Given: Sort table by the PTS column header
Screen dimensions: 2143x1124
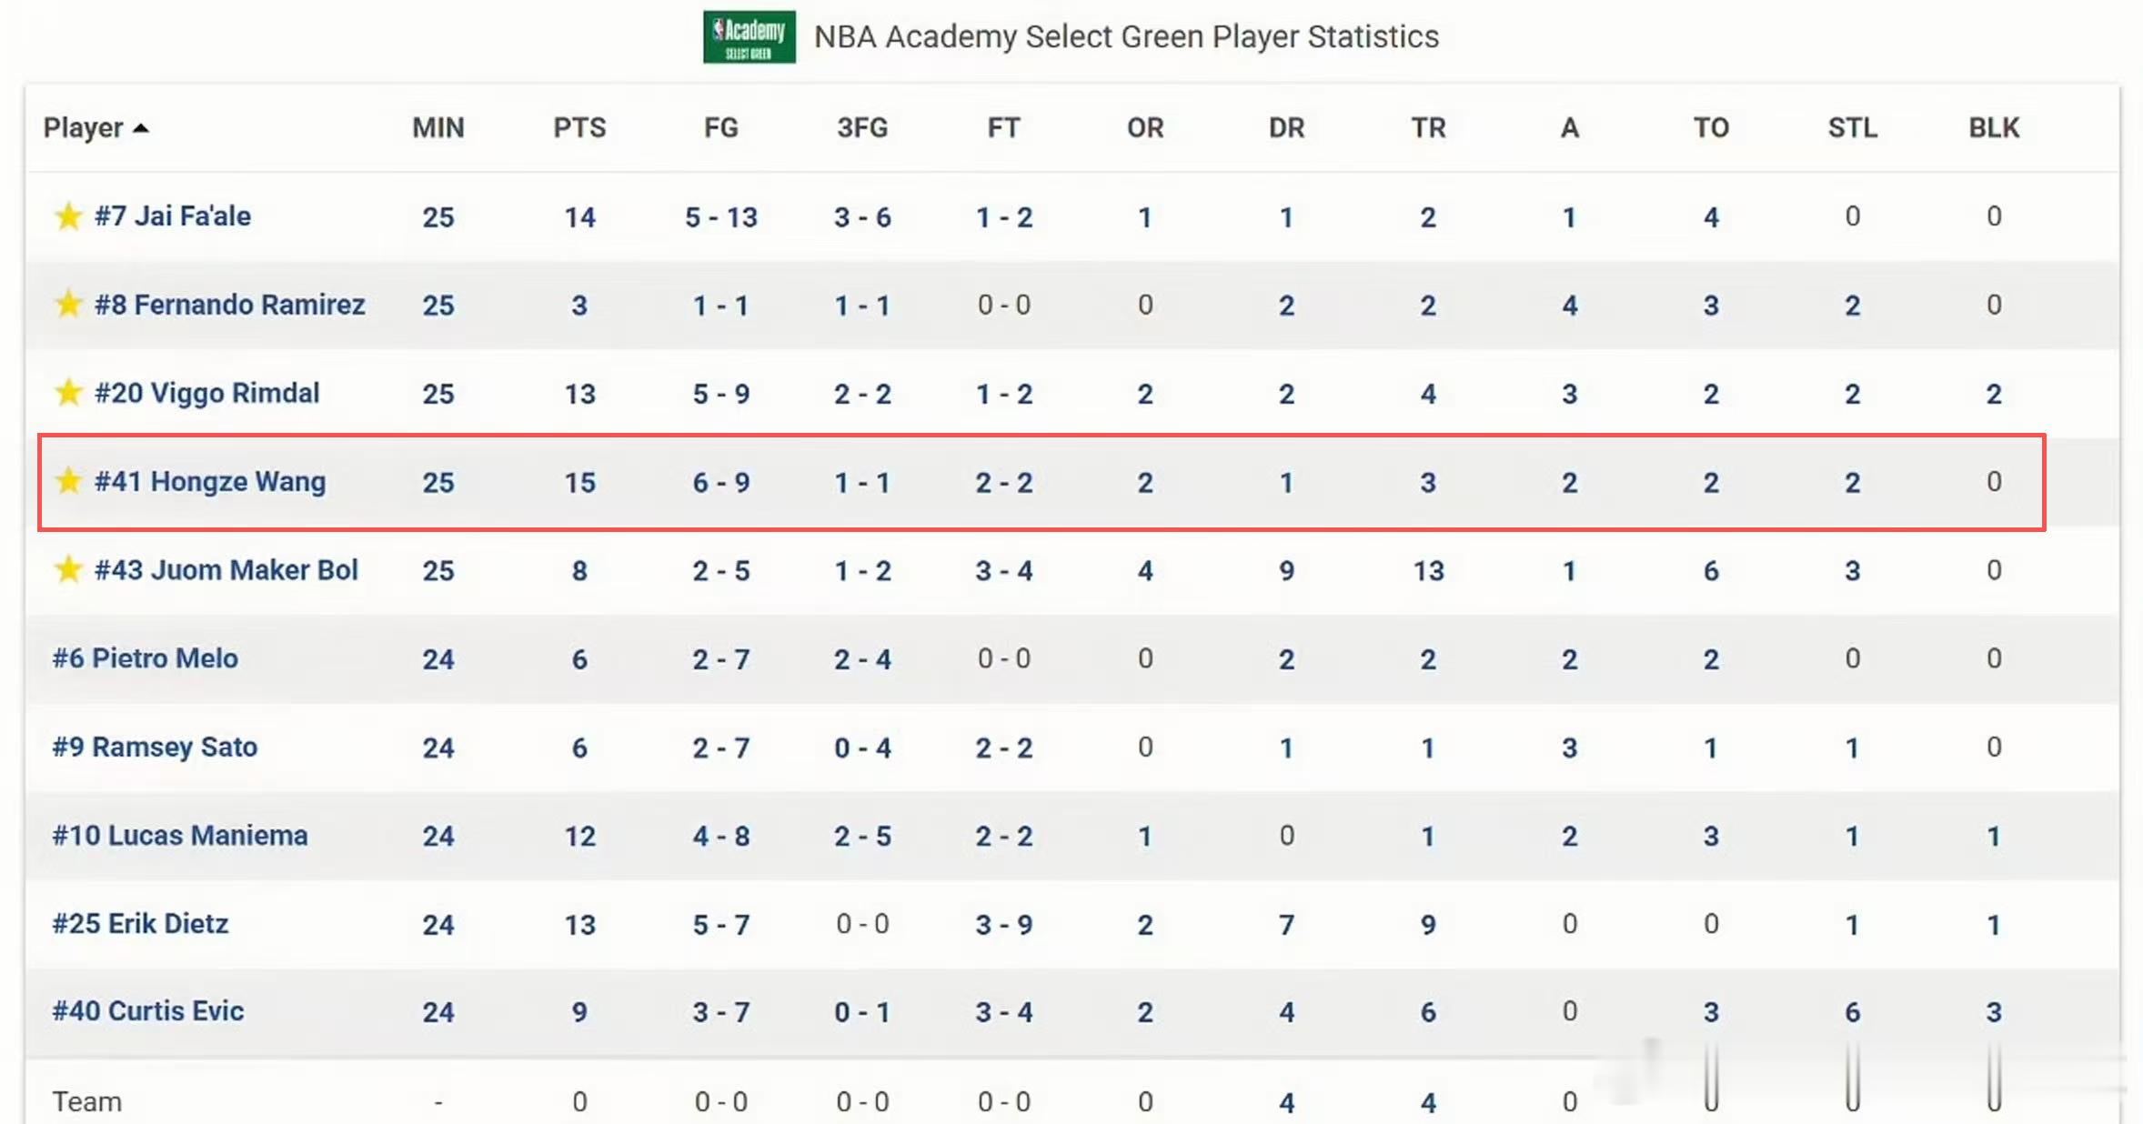Looking at the screenshot, I should coord(579,128).
